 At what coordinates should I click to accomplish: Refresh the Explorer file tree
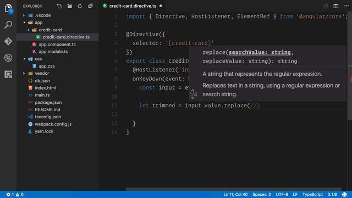tap(80, 6)
